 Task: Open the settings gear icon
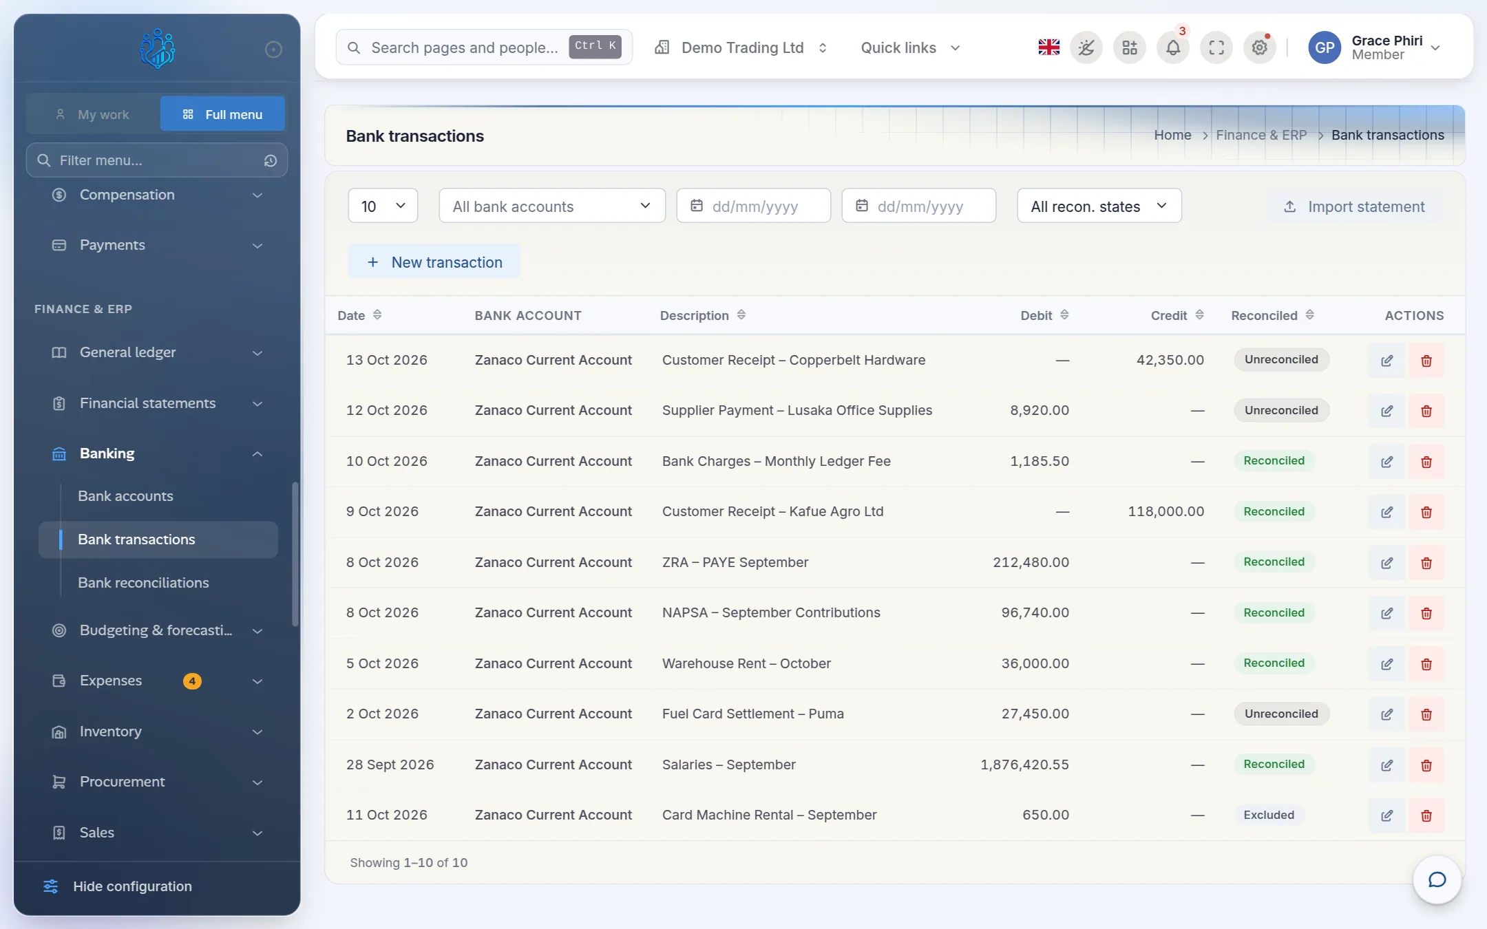coord(1259,47)
